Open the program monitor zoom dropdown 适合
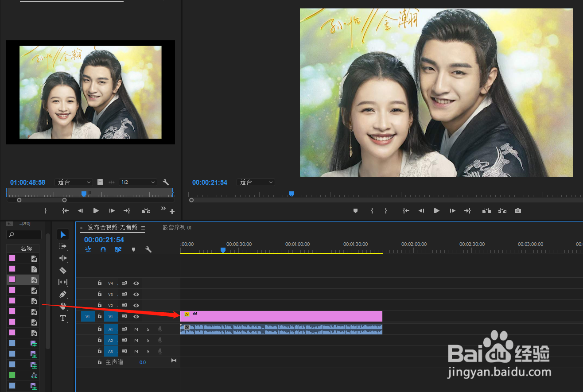583x392 pixels. (x=256, y=182)
